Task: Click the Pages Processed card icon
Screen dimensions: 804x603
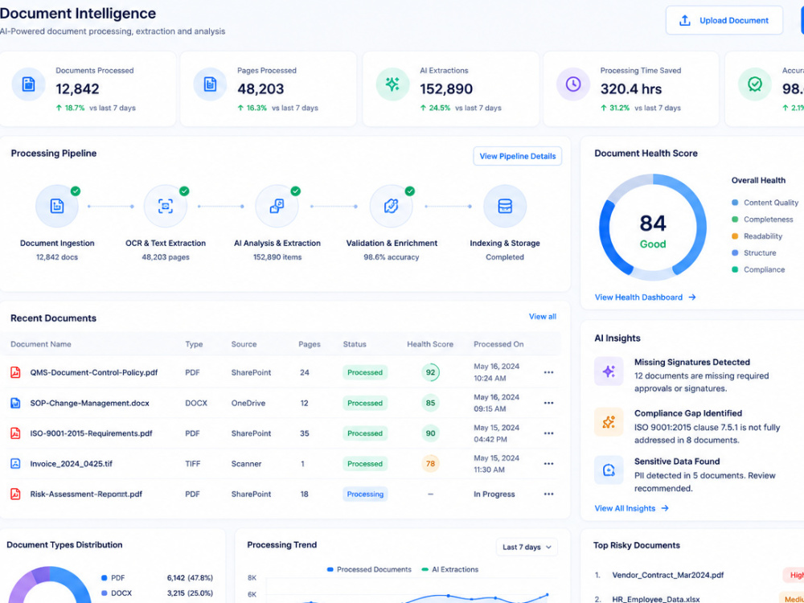Action: point(210,84)
